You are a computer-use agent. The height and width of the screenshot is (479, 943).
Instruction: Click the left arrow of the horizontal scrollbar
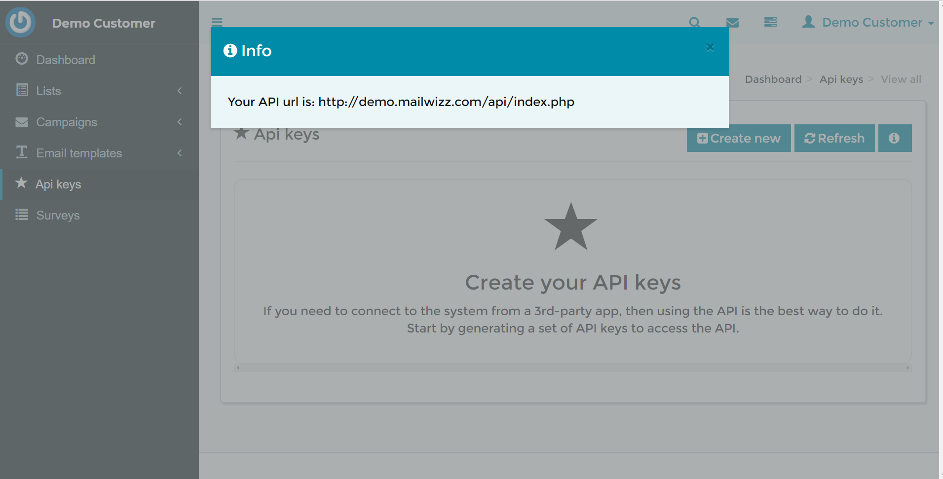coord(238,368)
